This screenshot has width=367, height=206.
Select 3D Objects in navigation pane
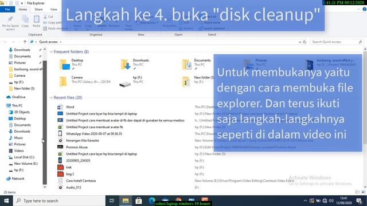tap(22, 112)
